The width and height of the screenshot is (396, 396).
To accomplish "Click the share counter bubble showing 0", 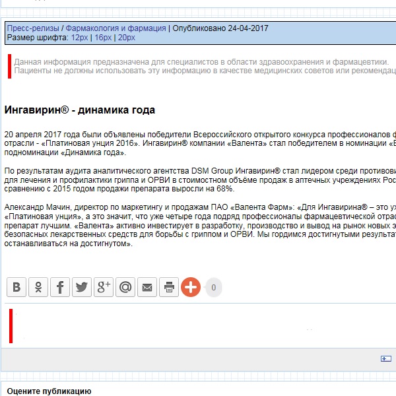I will pos(213,287).
